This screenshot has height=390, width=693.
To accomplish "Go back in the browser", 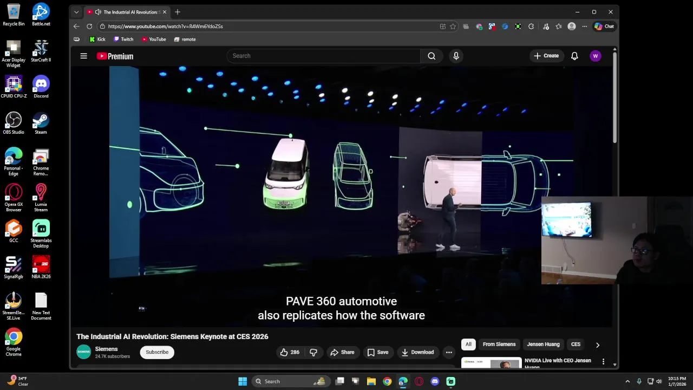I will pos(76,26).
